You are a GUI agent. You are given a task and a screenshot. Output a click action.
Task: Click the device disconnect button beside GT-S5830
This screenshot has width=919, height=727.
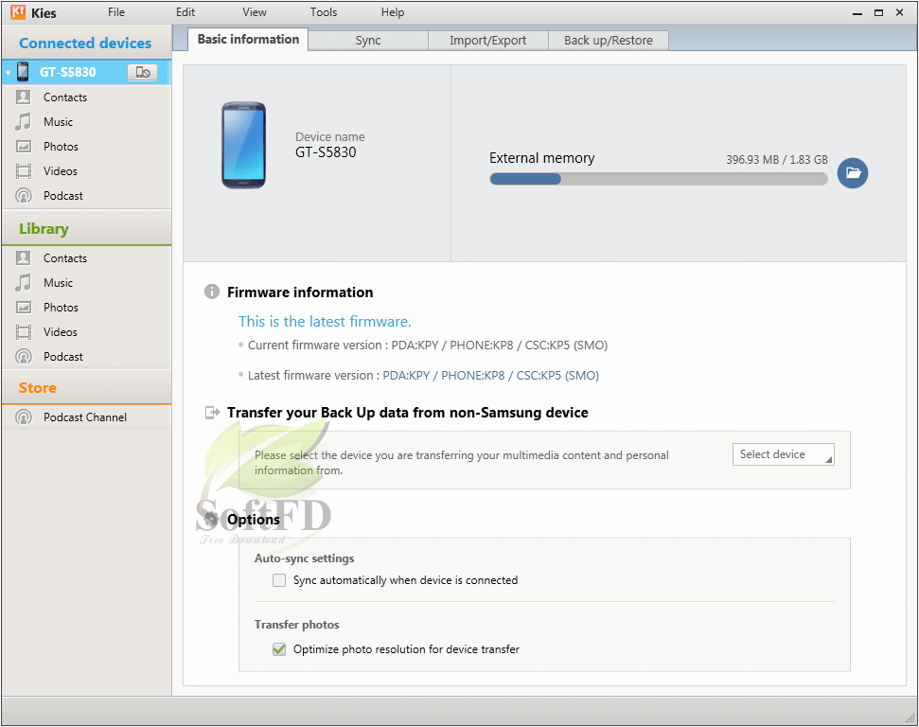point(142,72)
